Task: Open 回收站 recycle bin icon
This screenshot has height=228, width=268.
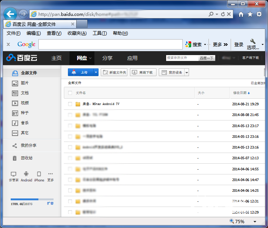Action: (15, 158)
